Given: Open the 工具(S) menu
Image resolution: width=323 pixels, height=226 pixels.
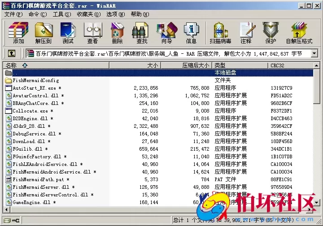Looking at the screenshot, I should click(x=62, y=14).
